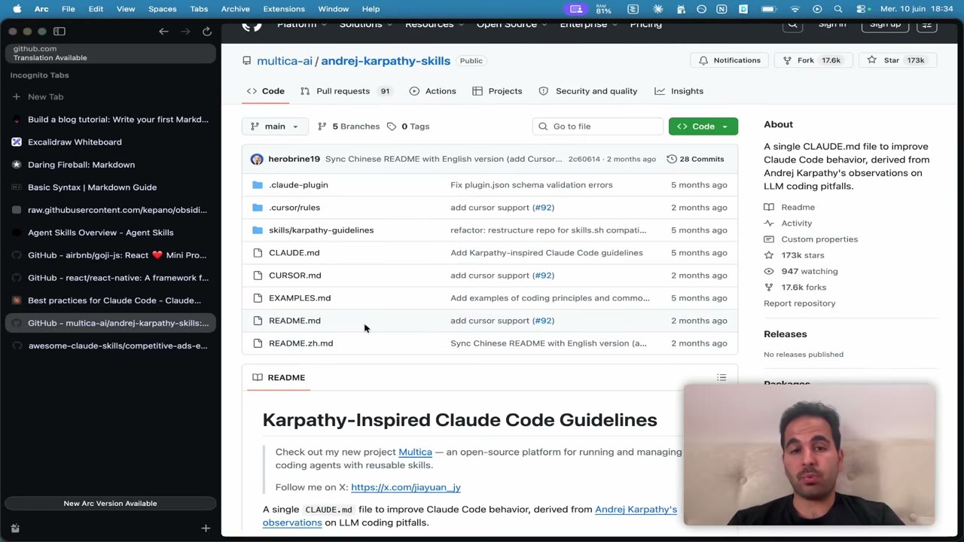
Task: Expand the Open Source navigation dropdown
Action: 512,25
